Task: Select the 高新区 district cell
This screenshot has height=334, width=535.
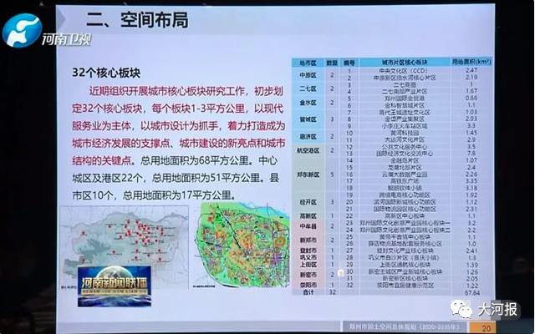Action: click(308, 216)
